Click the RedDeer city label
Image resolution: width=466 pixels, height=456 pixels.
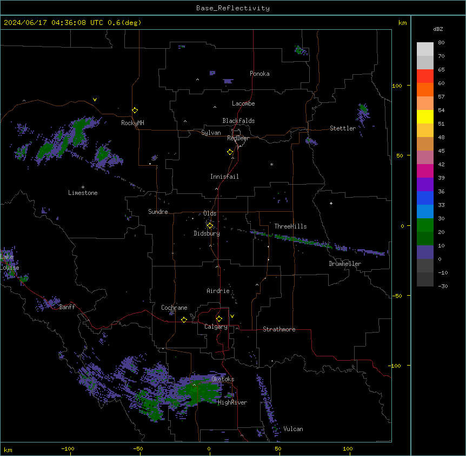(x=238, y=138)
